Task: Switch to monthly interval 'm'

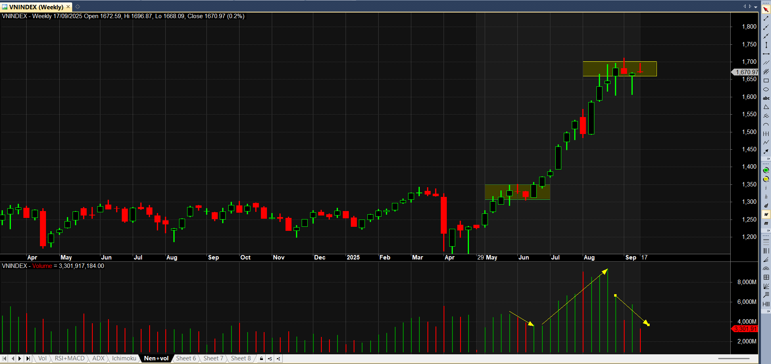Action: click(x=766, y=224)
